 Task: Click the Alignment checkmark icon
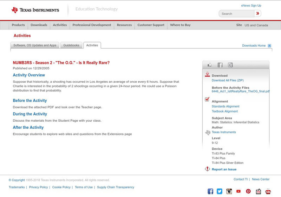point(207,99)
